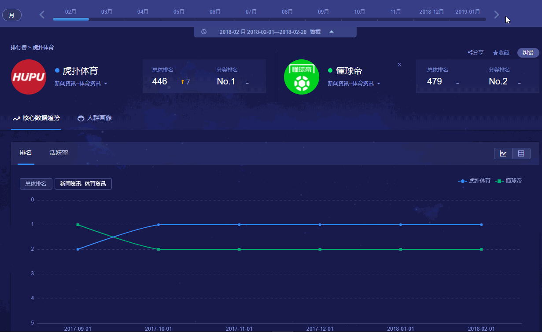Expand 懂球帝 category dropdown arrow
The height and width of the screenshot is (332, 542).
[379, 84]
